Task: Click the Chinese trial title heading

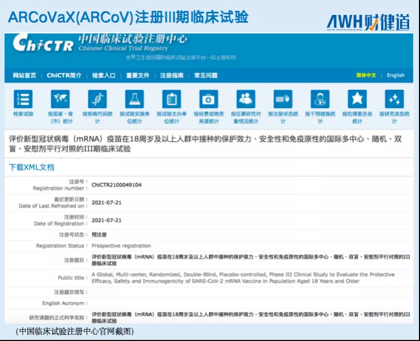Action: click(x=205, y=144)
